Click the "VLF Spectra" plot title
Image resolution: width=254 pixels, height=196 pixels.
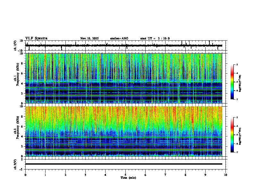(36, 38)
